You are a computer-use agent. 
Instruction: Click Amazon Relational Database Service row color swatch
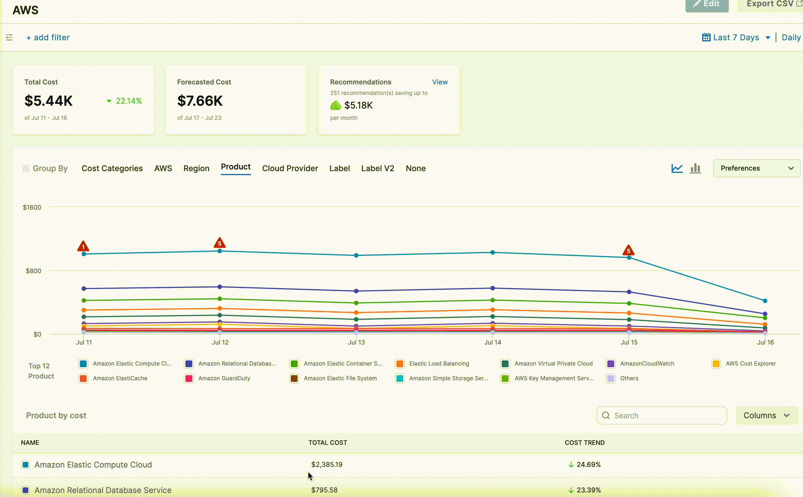(25, 490)
